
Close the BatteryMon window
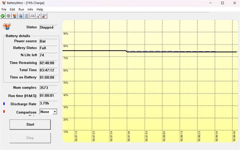(235, 3)
